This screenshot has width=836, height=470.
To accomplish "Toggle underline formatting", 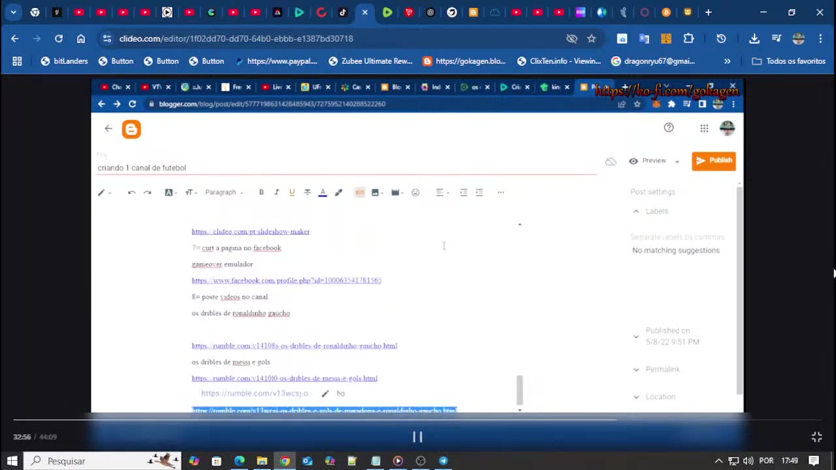I will click(292, 193).
